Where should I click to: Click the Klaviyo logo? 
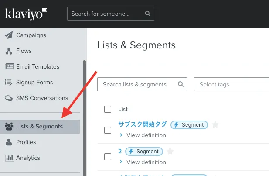26,14
